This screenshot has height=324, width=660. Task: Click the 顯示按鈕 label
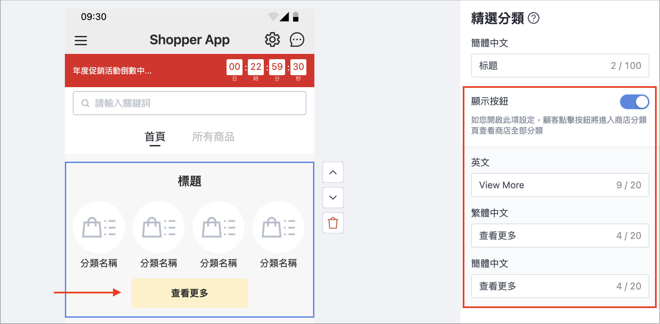point(490,101)
